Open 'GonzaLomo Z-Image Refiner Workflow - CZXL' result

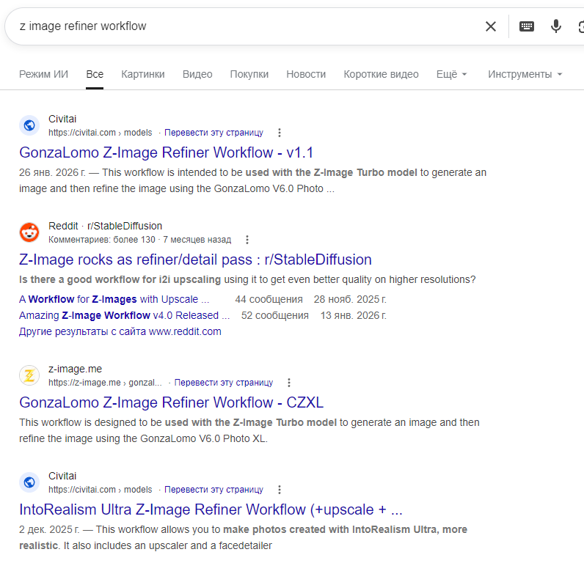[172, 402]
